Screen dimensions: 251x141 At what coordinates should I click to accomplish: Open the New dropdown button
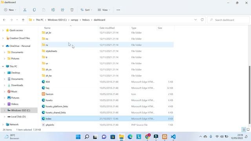[10, 10]
